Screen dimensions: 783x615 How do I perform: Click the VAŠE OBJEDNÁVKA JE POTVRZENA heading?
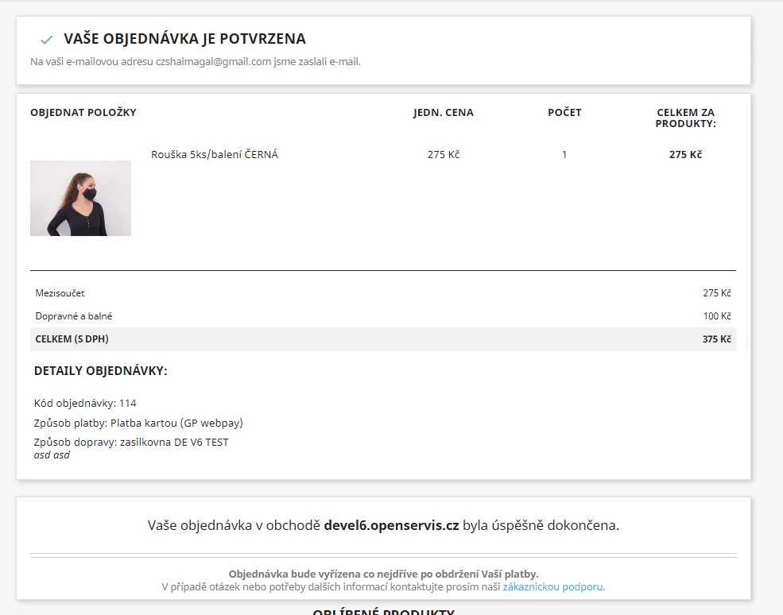click(184, 39)
